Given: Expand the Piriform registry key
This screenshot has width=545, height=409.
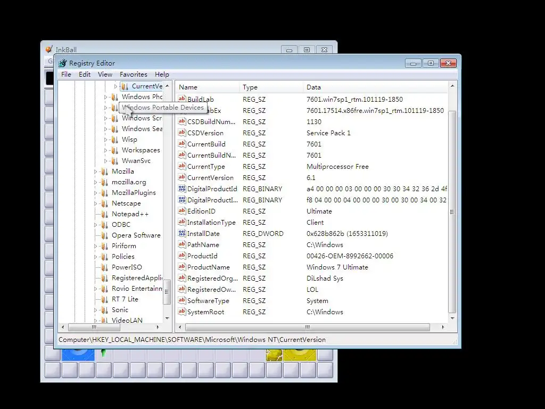Looking at the screenshot, I should tap(96, 246).
